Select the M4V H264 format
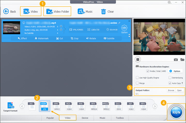This screenshot has width=186, height=123. click(81, 106)
